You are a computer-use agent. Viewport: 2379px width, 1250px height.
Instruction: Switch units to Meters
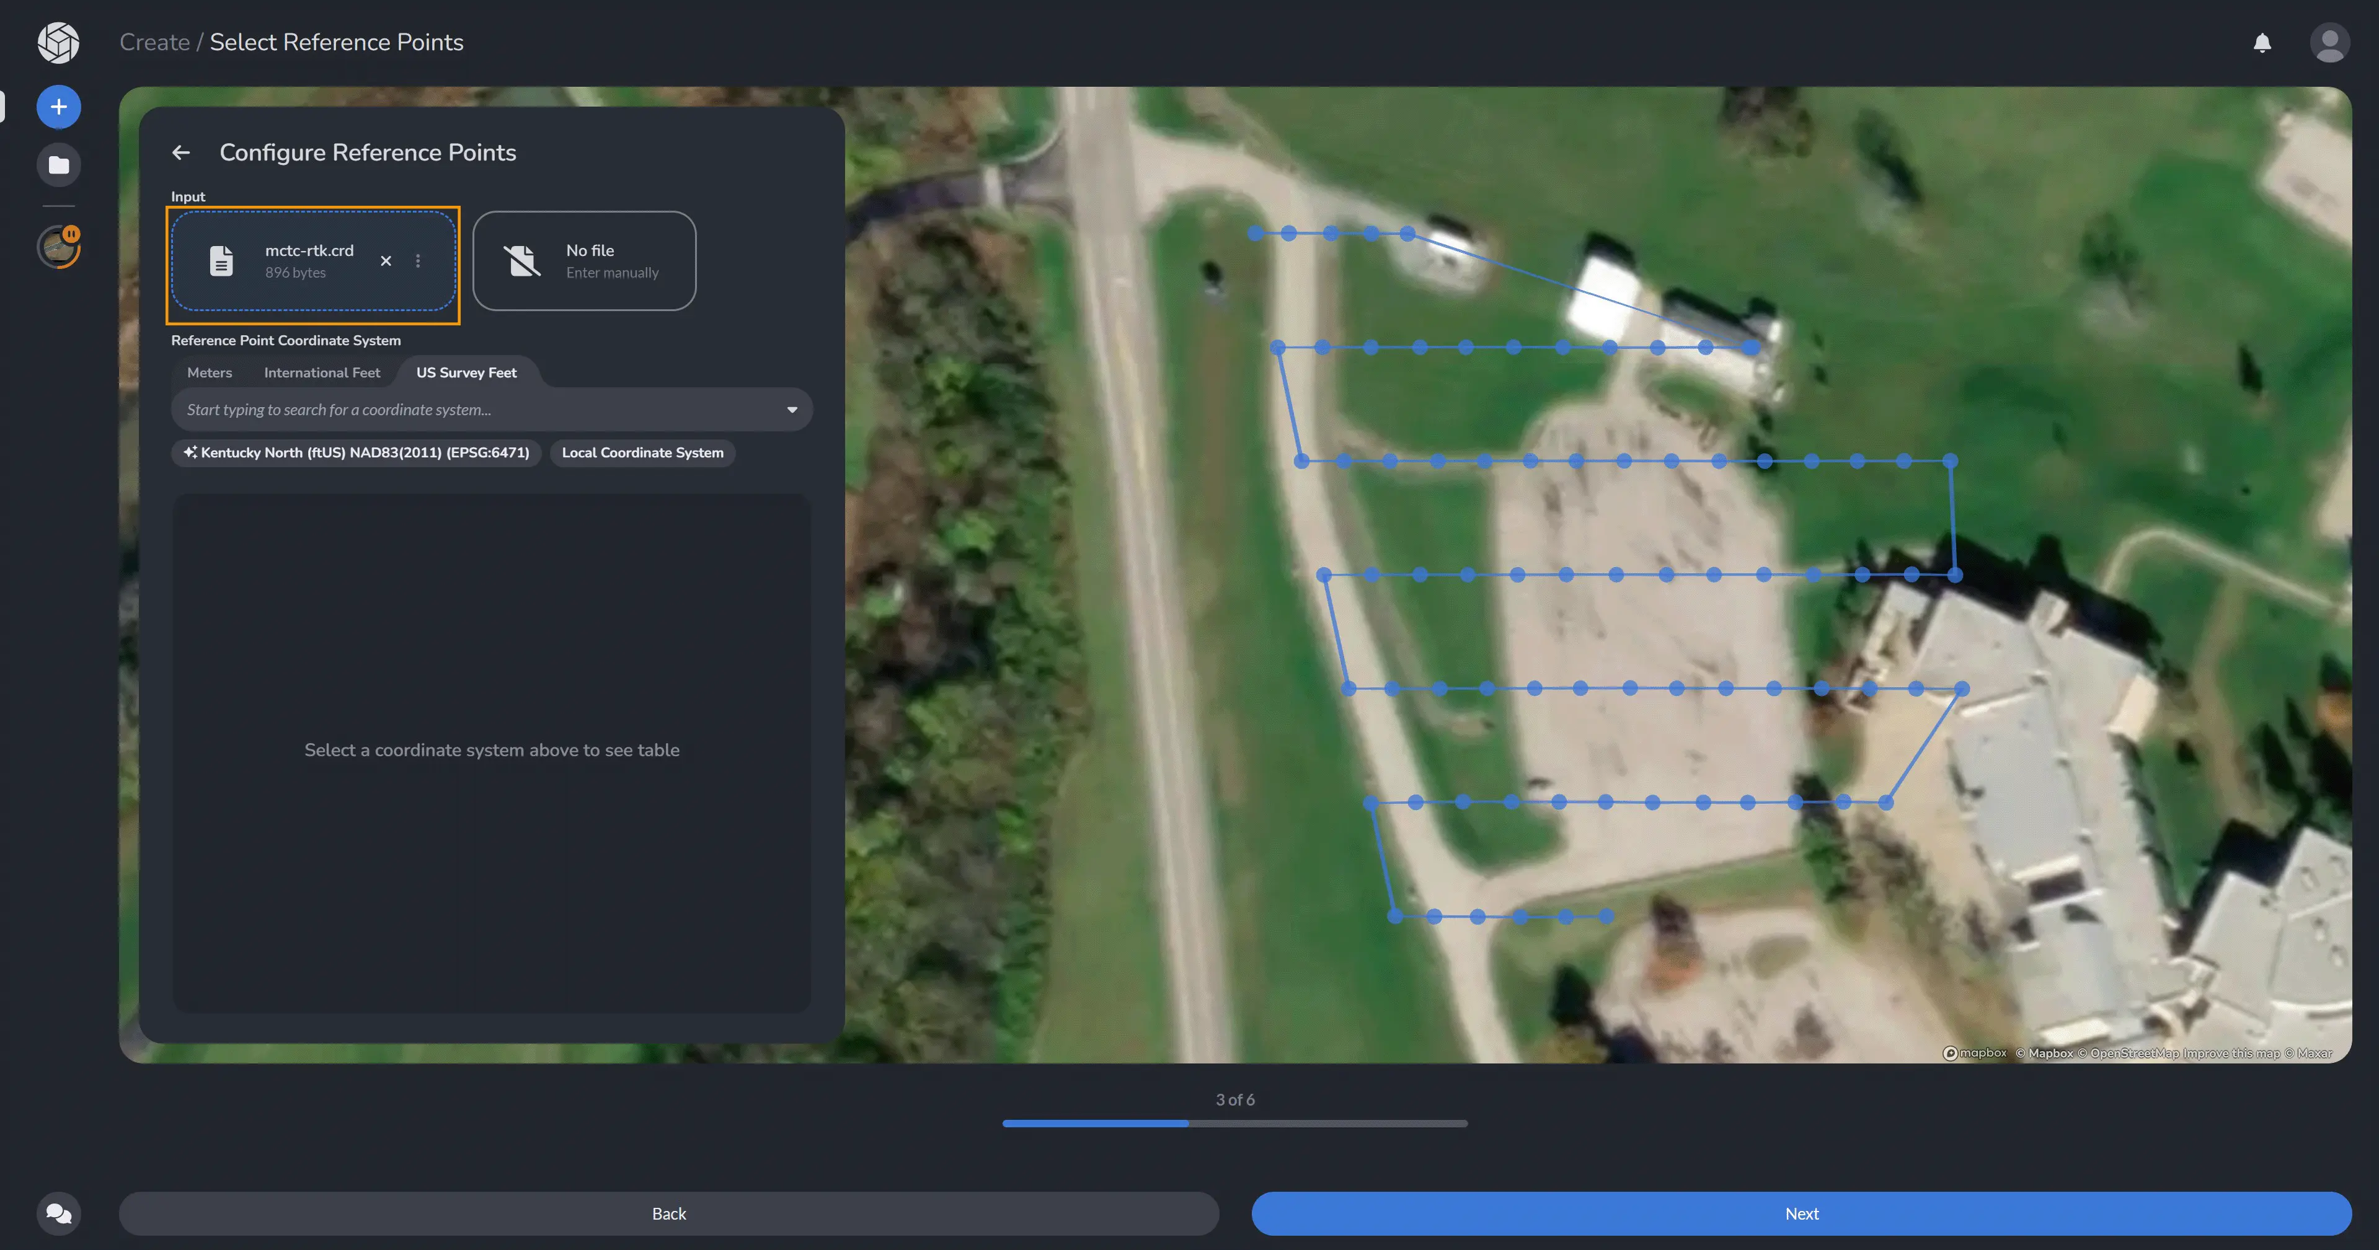coord(210,372)
